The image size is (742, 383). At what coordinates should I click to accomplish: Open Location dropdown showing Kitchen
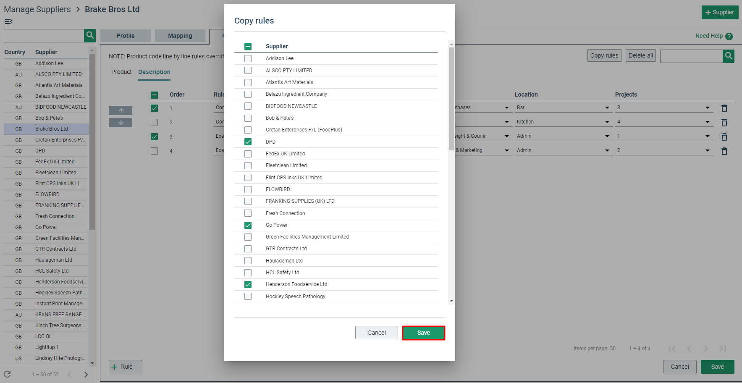563,122
